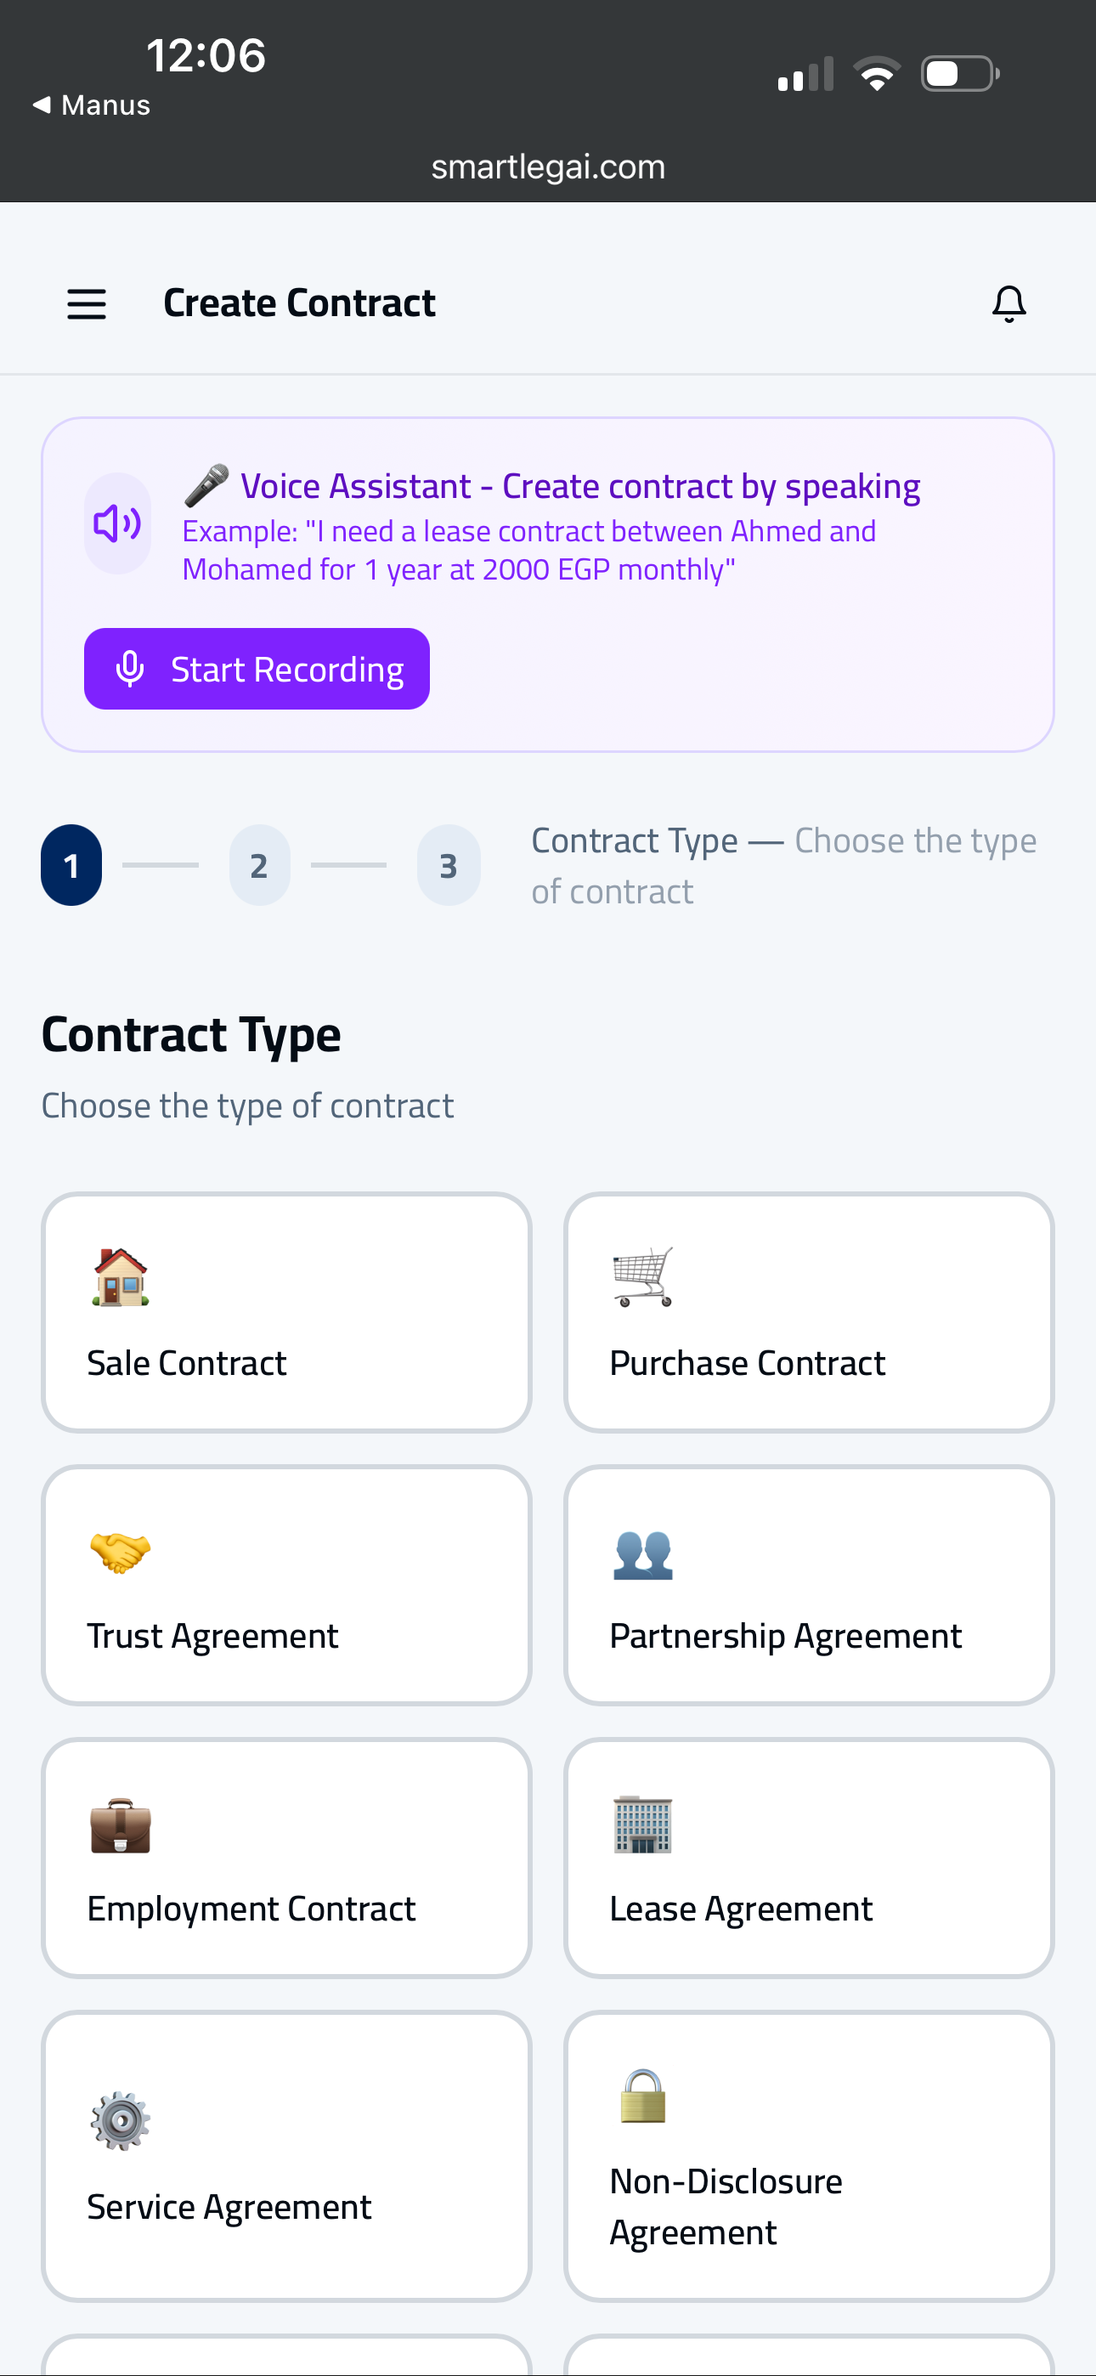Screen dimensions: 1096x2376
Task: Select the Sale Contract type
Action: (x=287, y=1314)
